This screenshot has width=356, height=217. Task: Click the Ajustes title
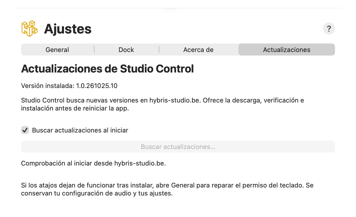tap(68, 29)
